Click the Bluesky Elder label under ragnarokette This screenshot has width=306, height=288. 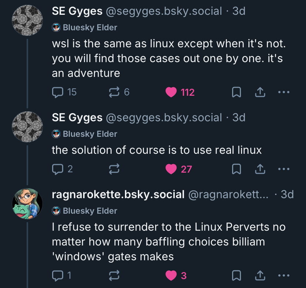click(x=90, y=211)
